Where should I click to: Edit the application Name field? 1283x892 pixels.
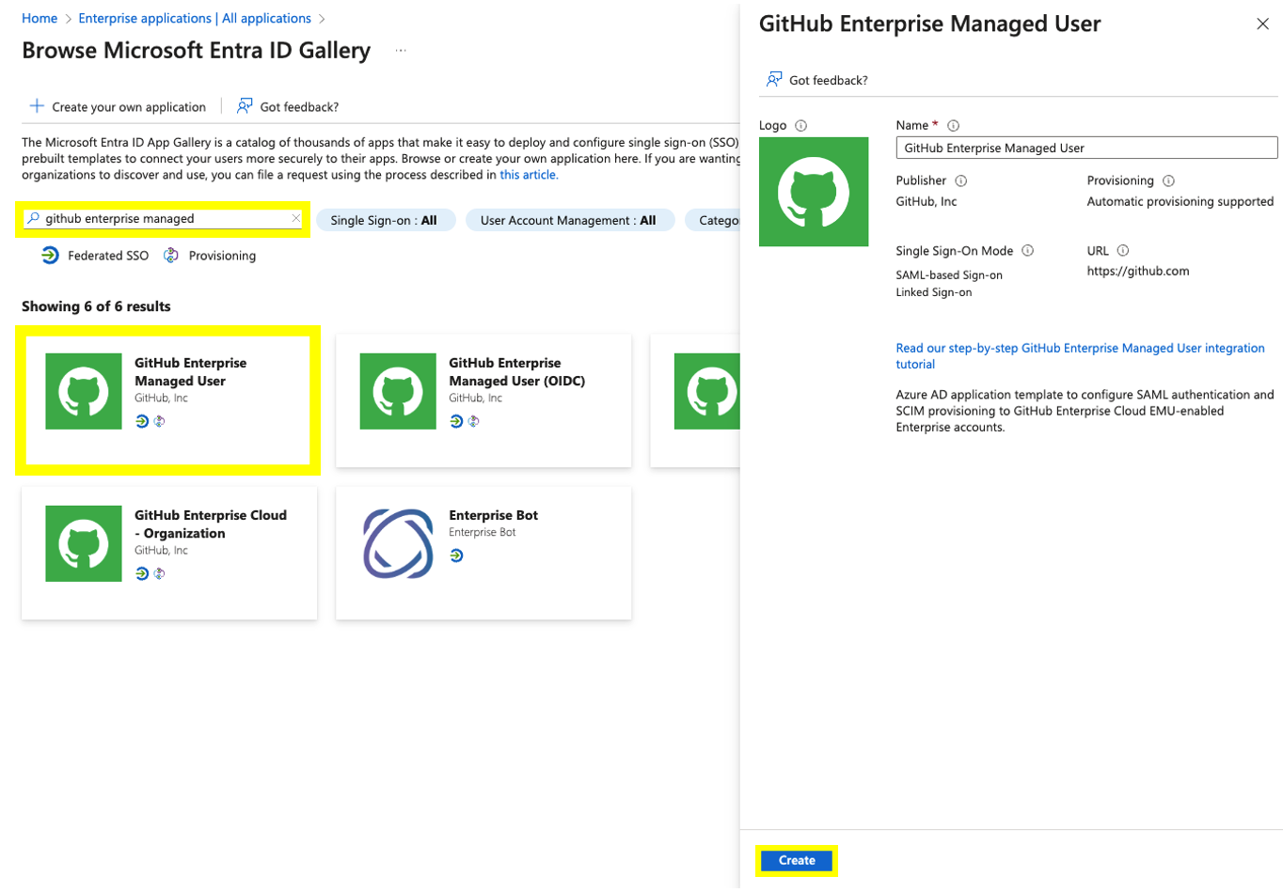pyautogui.click(x=1086, y=148)
